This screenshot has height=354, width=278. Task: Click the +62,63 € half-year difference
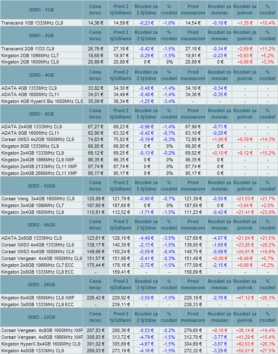pos(245,344)
